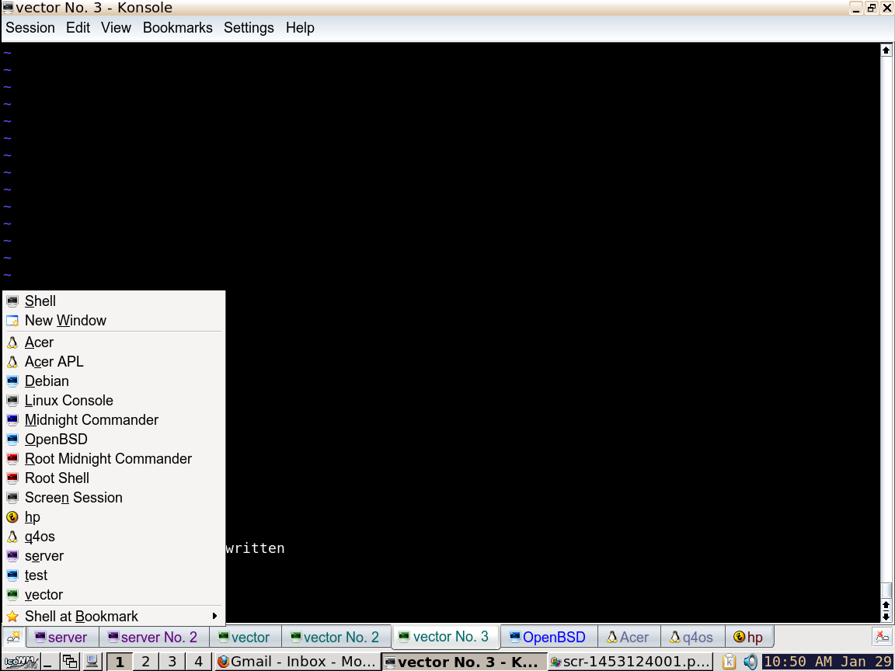
Task: Switch to the server No. 2 tab
Action: 153,637
